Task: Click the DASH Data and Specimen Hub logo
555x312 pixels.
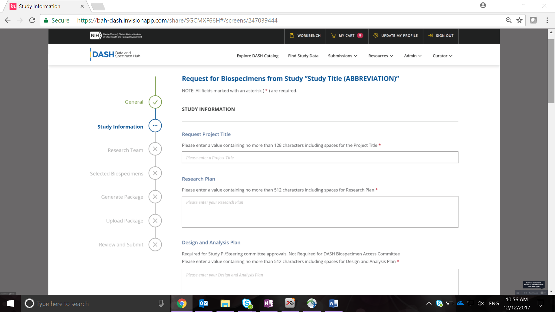Action: (x=116, y=54)
